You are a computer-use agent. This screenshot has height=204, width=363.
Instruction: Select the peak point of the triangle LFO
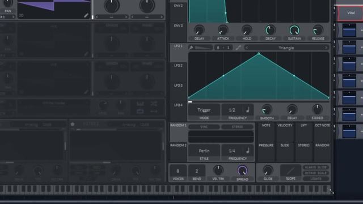tap(259, 54)
